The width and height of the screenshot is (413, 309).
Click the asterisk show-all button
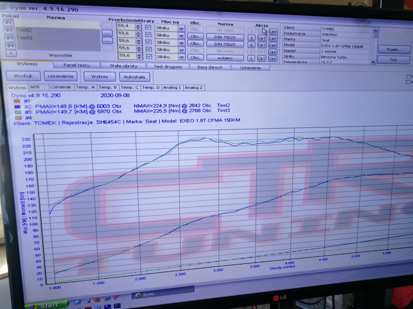(11, 53)
